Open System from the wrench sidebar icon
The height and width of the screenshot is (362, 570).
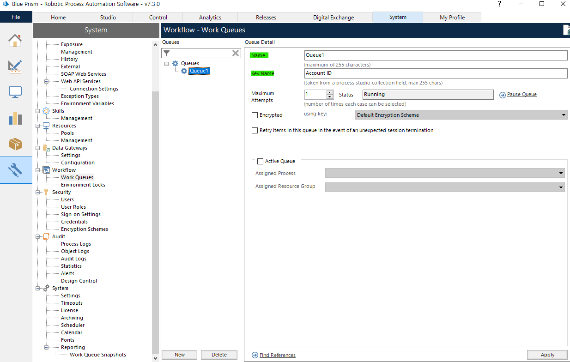(15, 170)
